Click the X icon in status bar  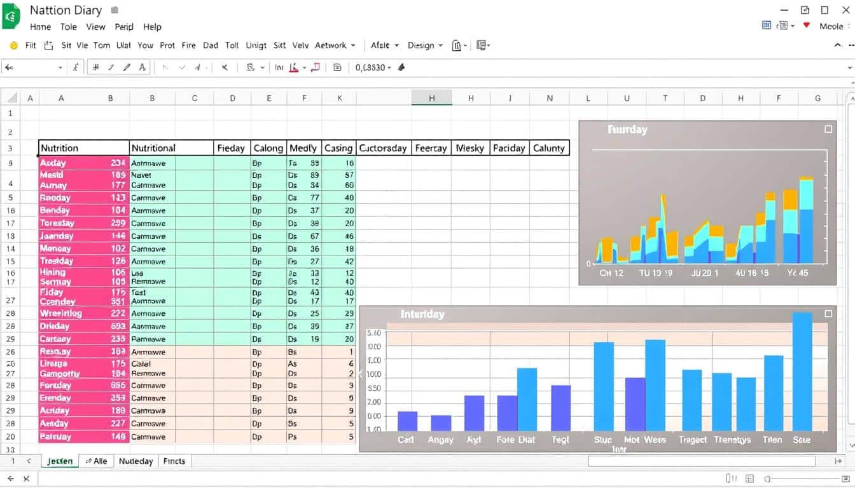(x=26, y=478)
